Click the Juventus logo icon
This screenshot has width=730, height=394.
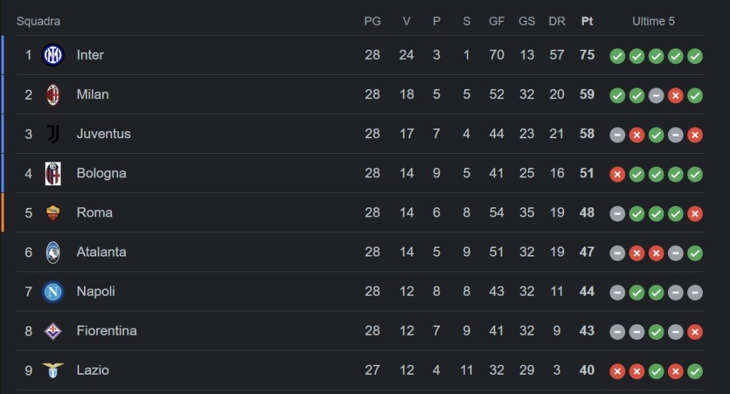point(53,134)
